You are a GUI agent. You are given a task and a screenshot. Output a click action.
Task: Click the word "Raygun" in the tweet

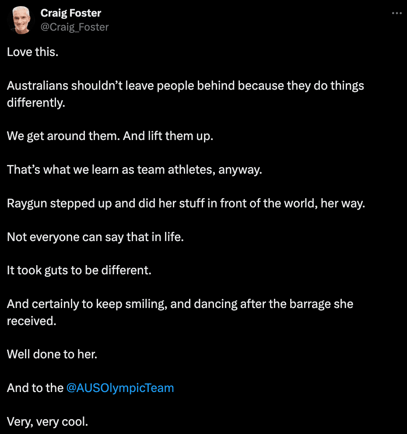coord(27,203)
